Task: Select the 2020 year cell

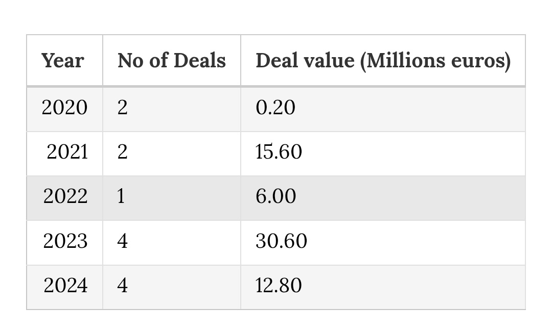Action: (65, 109)
